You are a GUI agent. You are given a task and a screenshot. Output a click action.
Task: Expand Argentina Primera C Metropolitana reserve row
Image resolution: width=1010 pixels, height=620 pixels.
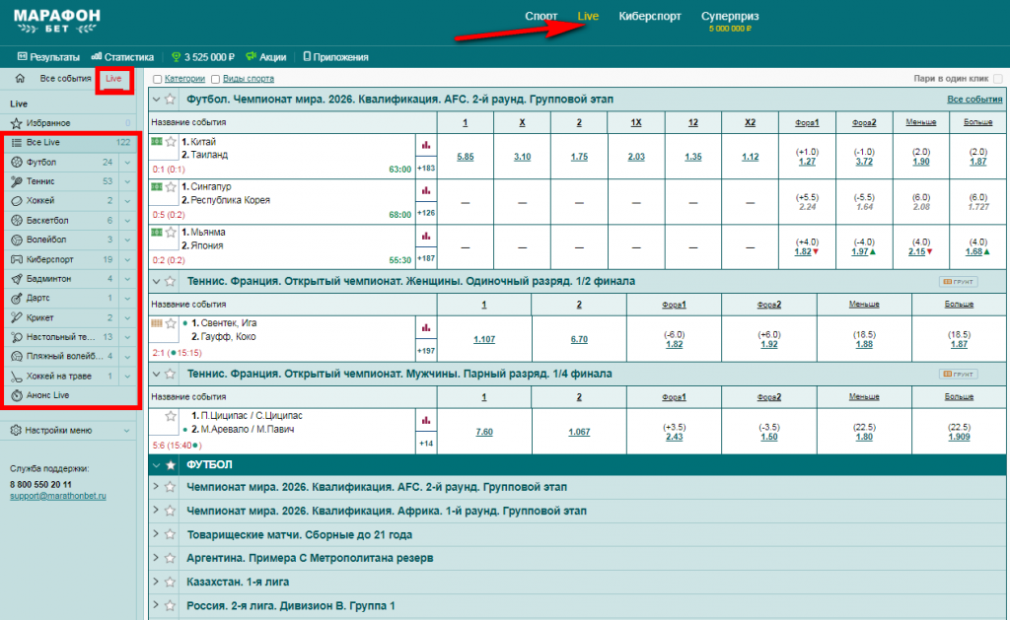tap(156, 558)
